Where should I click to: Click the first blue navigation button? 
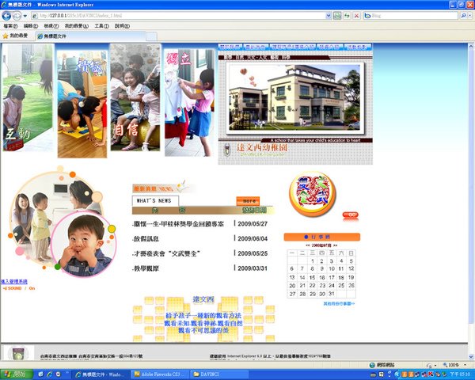[230, 47]
